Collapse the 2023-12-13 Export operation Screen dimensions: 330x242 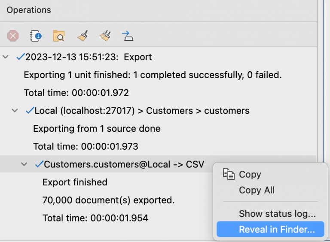[x=6, y=57]
